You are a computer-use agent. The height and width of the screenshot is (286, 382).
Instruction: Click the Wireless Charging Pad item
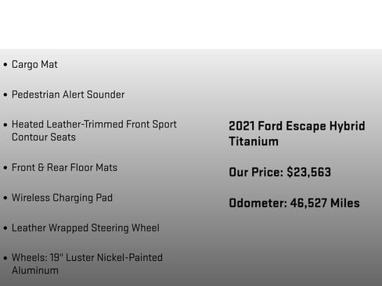click(62, 198)
